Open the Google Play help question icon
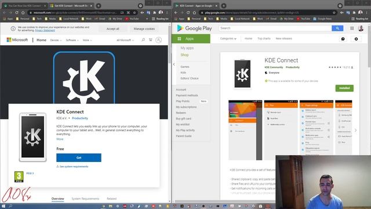 (x=343, y=39)
